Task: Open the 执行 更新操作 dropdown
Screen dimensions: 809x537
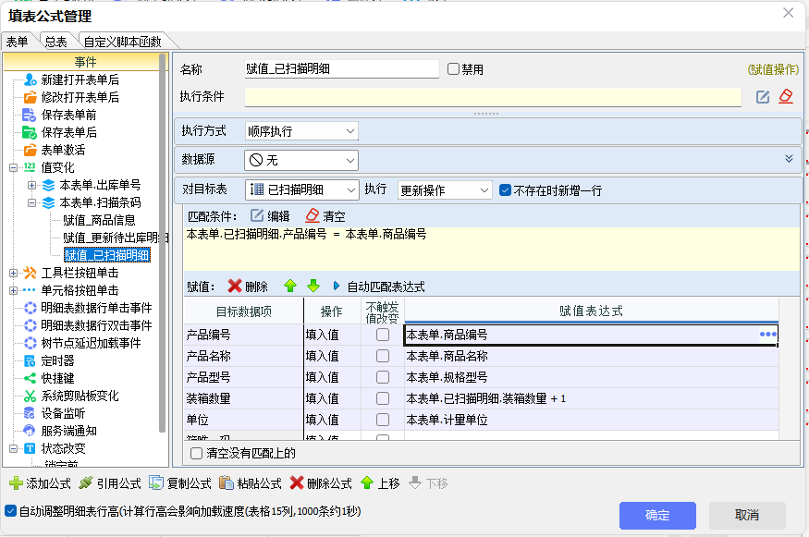Action: point(444,190)
